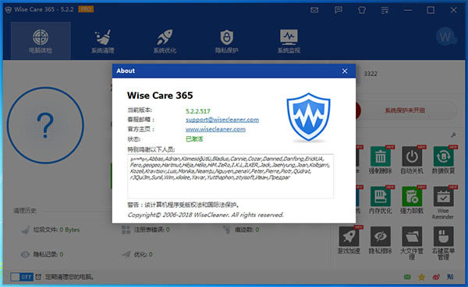Open the feedback chat bubble icon

tap(339, 10)
